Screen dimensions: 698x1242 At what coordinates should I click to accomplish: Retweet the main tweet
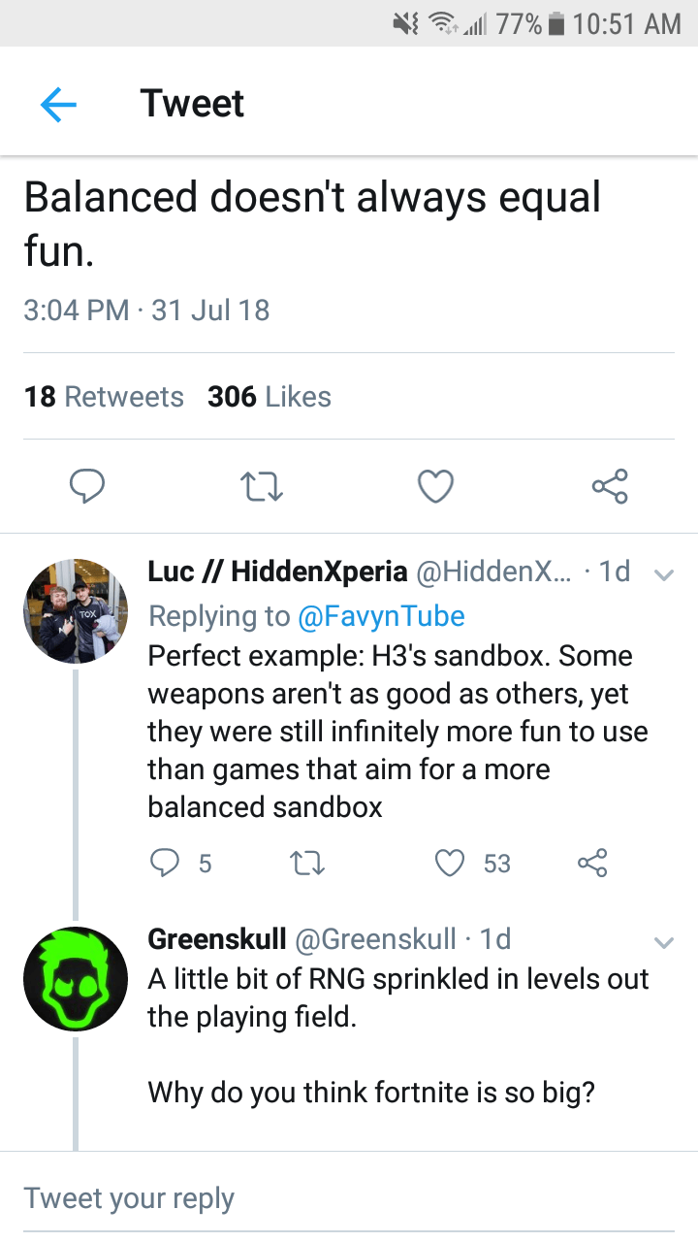pos(261,486)
